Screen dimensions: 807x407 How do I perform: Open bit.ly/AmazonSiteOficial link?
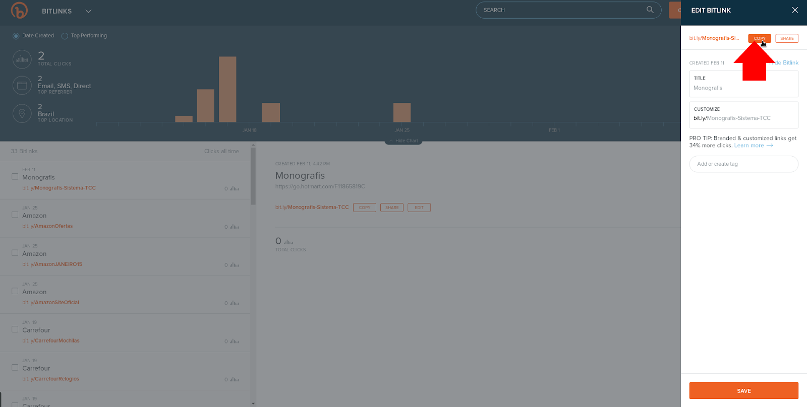tap(50, 303)
